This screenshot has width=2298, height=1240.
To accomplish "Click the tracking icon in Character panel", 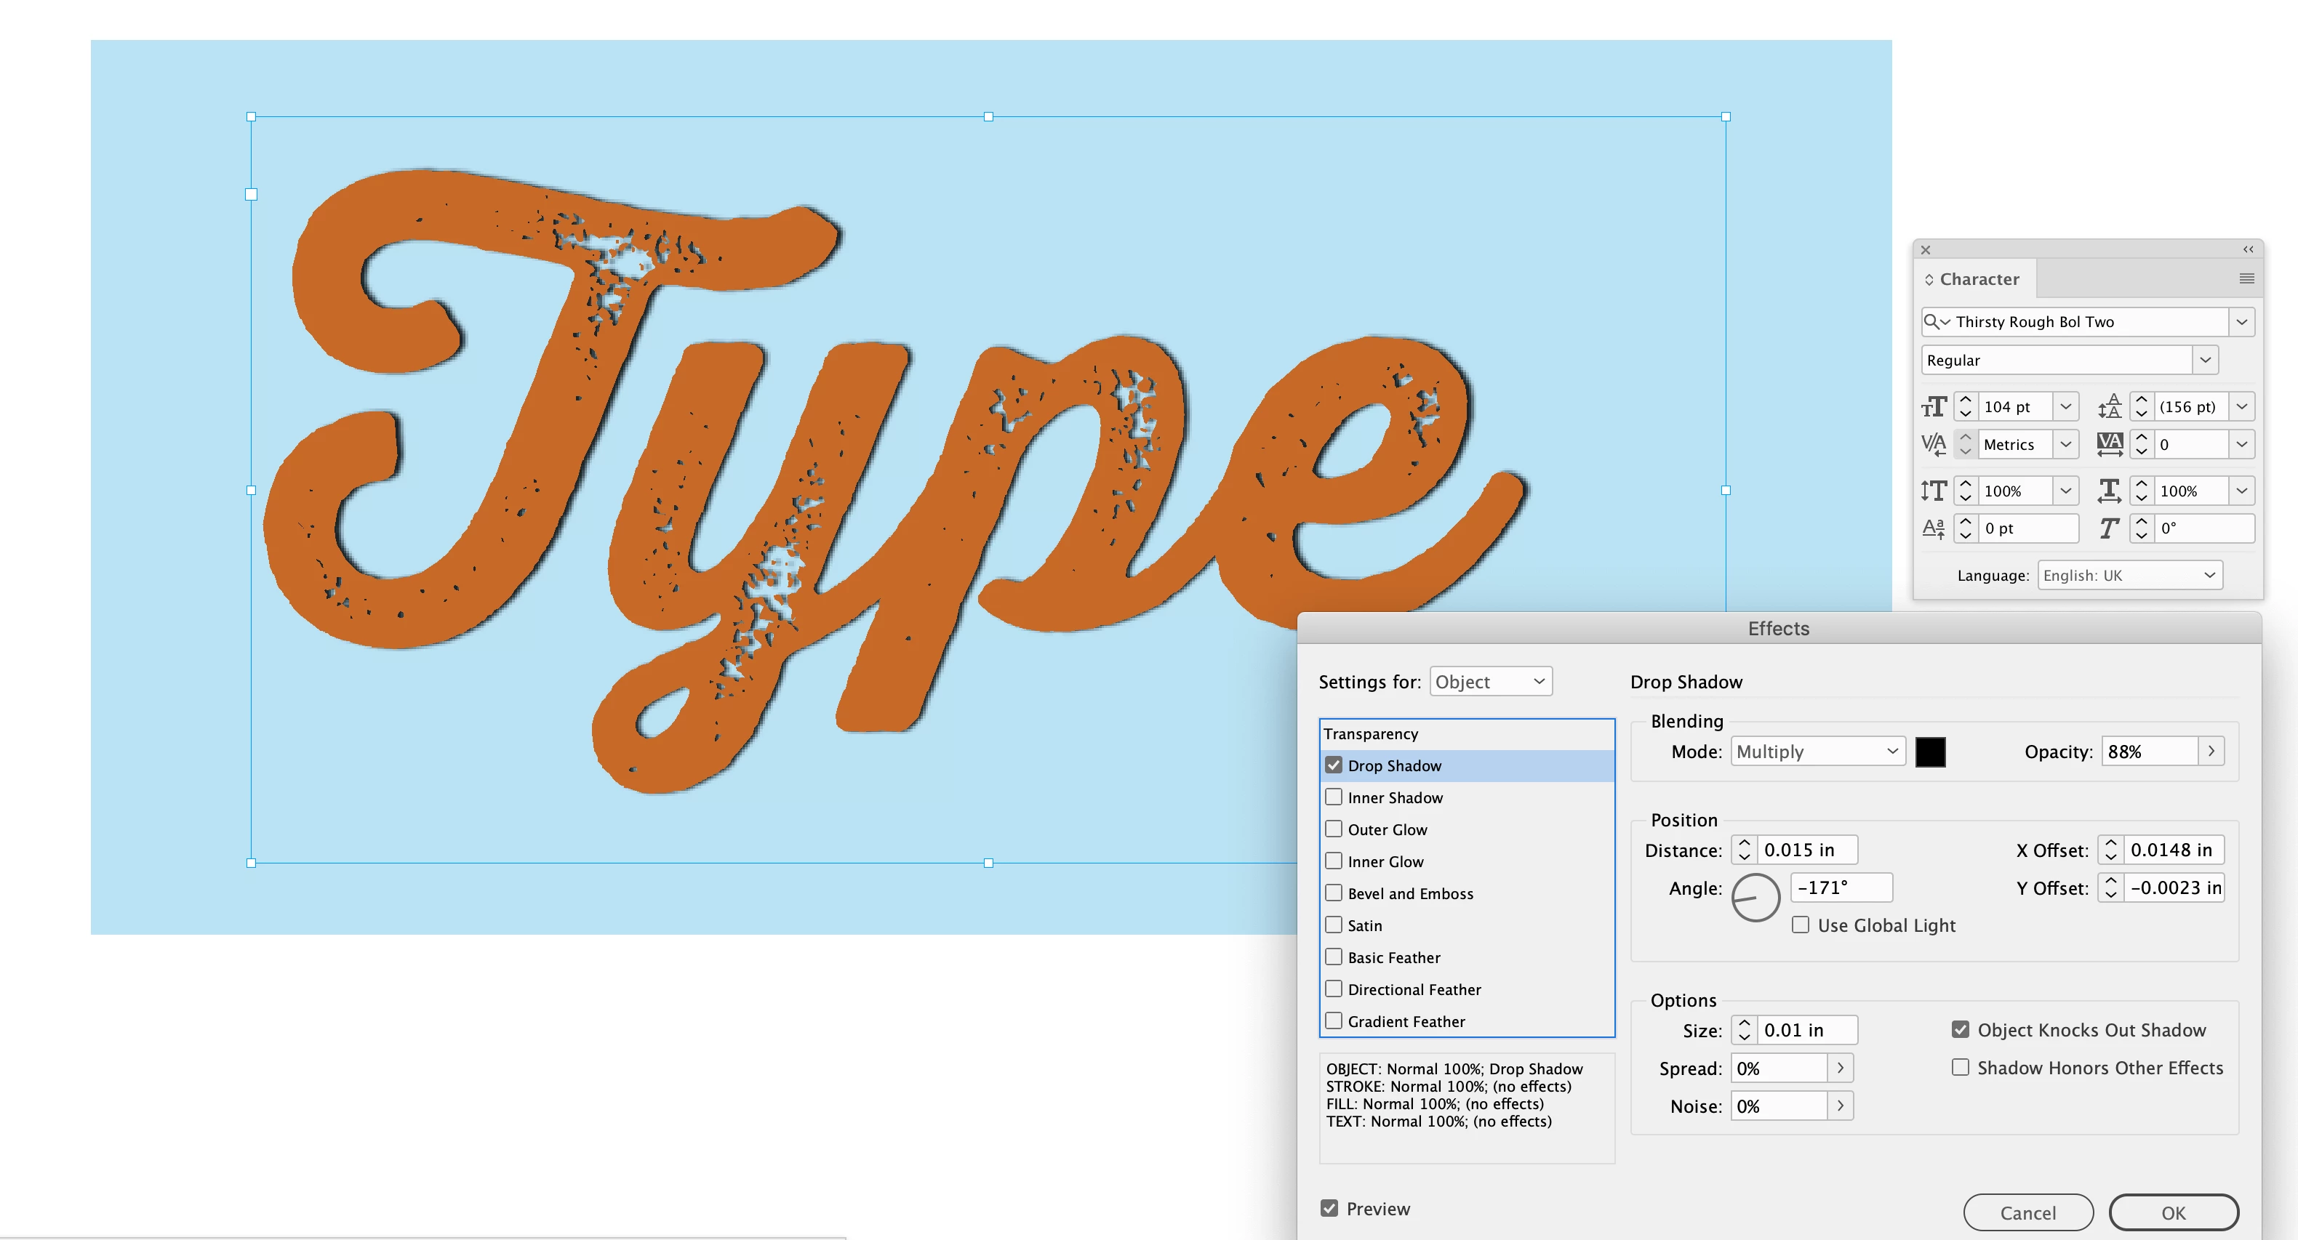I will click(x=2110, y=445).
